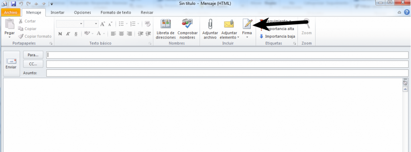Apply a numbered list
This screenshot has height=152, width=411.
click(133, 24)
